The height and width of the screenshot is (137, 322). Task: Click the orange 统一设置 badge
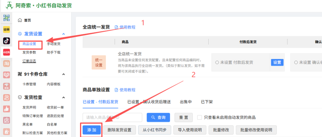[99, 63]
